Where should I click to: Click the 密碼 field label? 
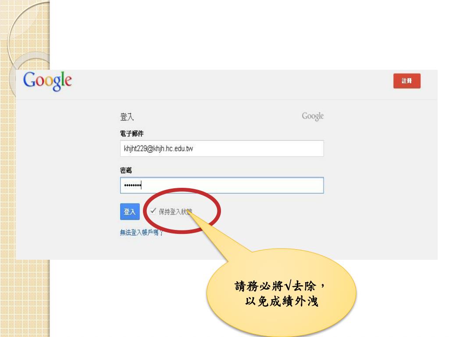[x=126, y=171]
